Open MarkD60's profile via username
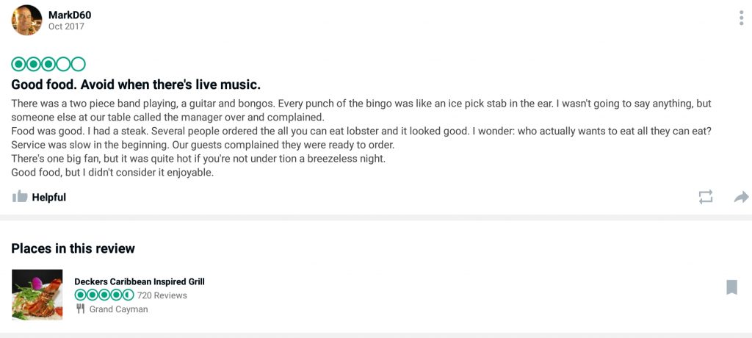This screenshot has height=338, width=752. pyautogui.click(x=70, y=15)
